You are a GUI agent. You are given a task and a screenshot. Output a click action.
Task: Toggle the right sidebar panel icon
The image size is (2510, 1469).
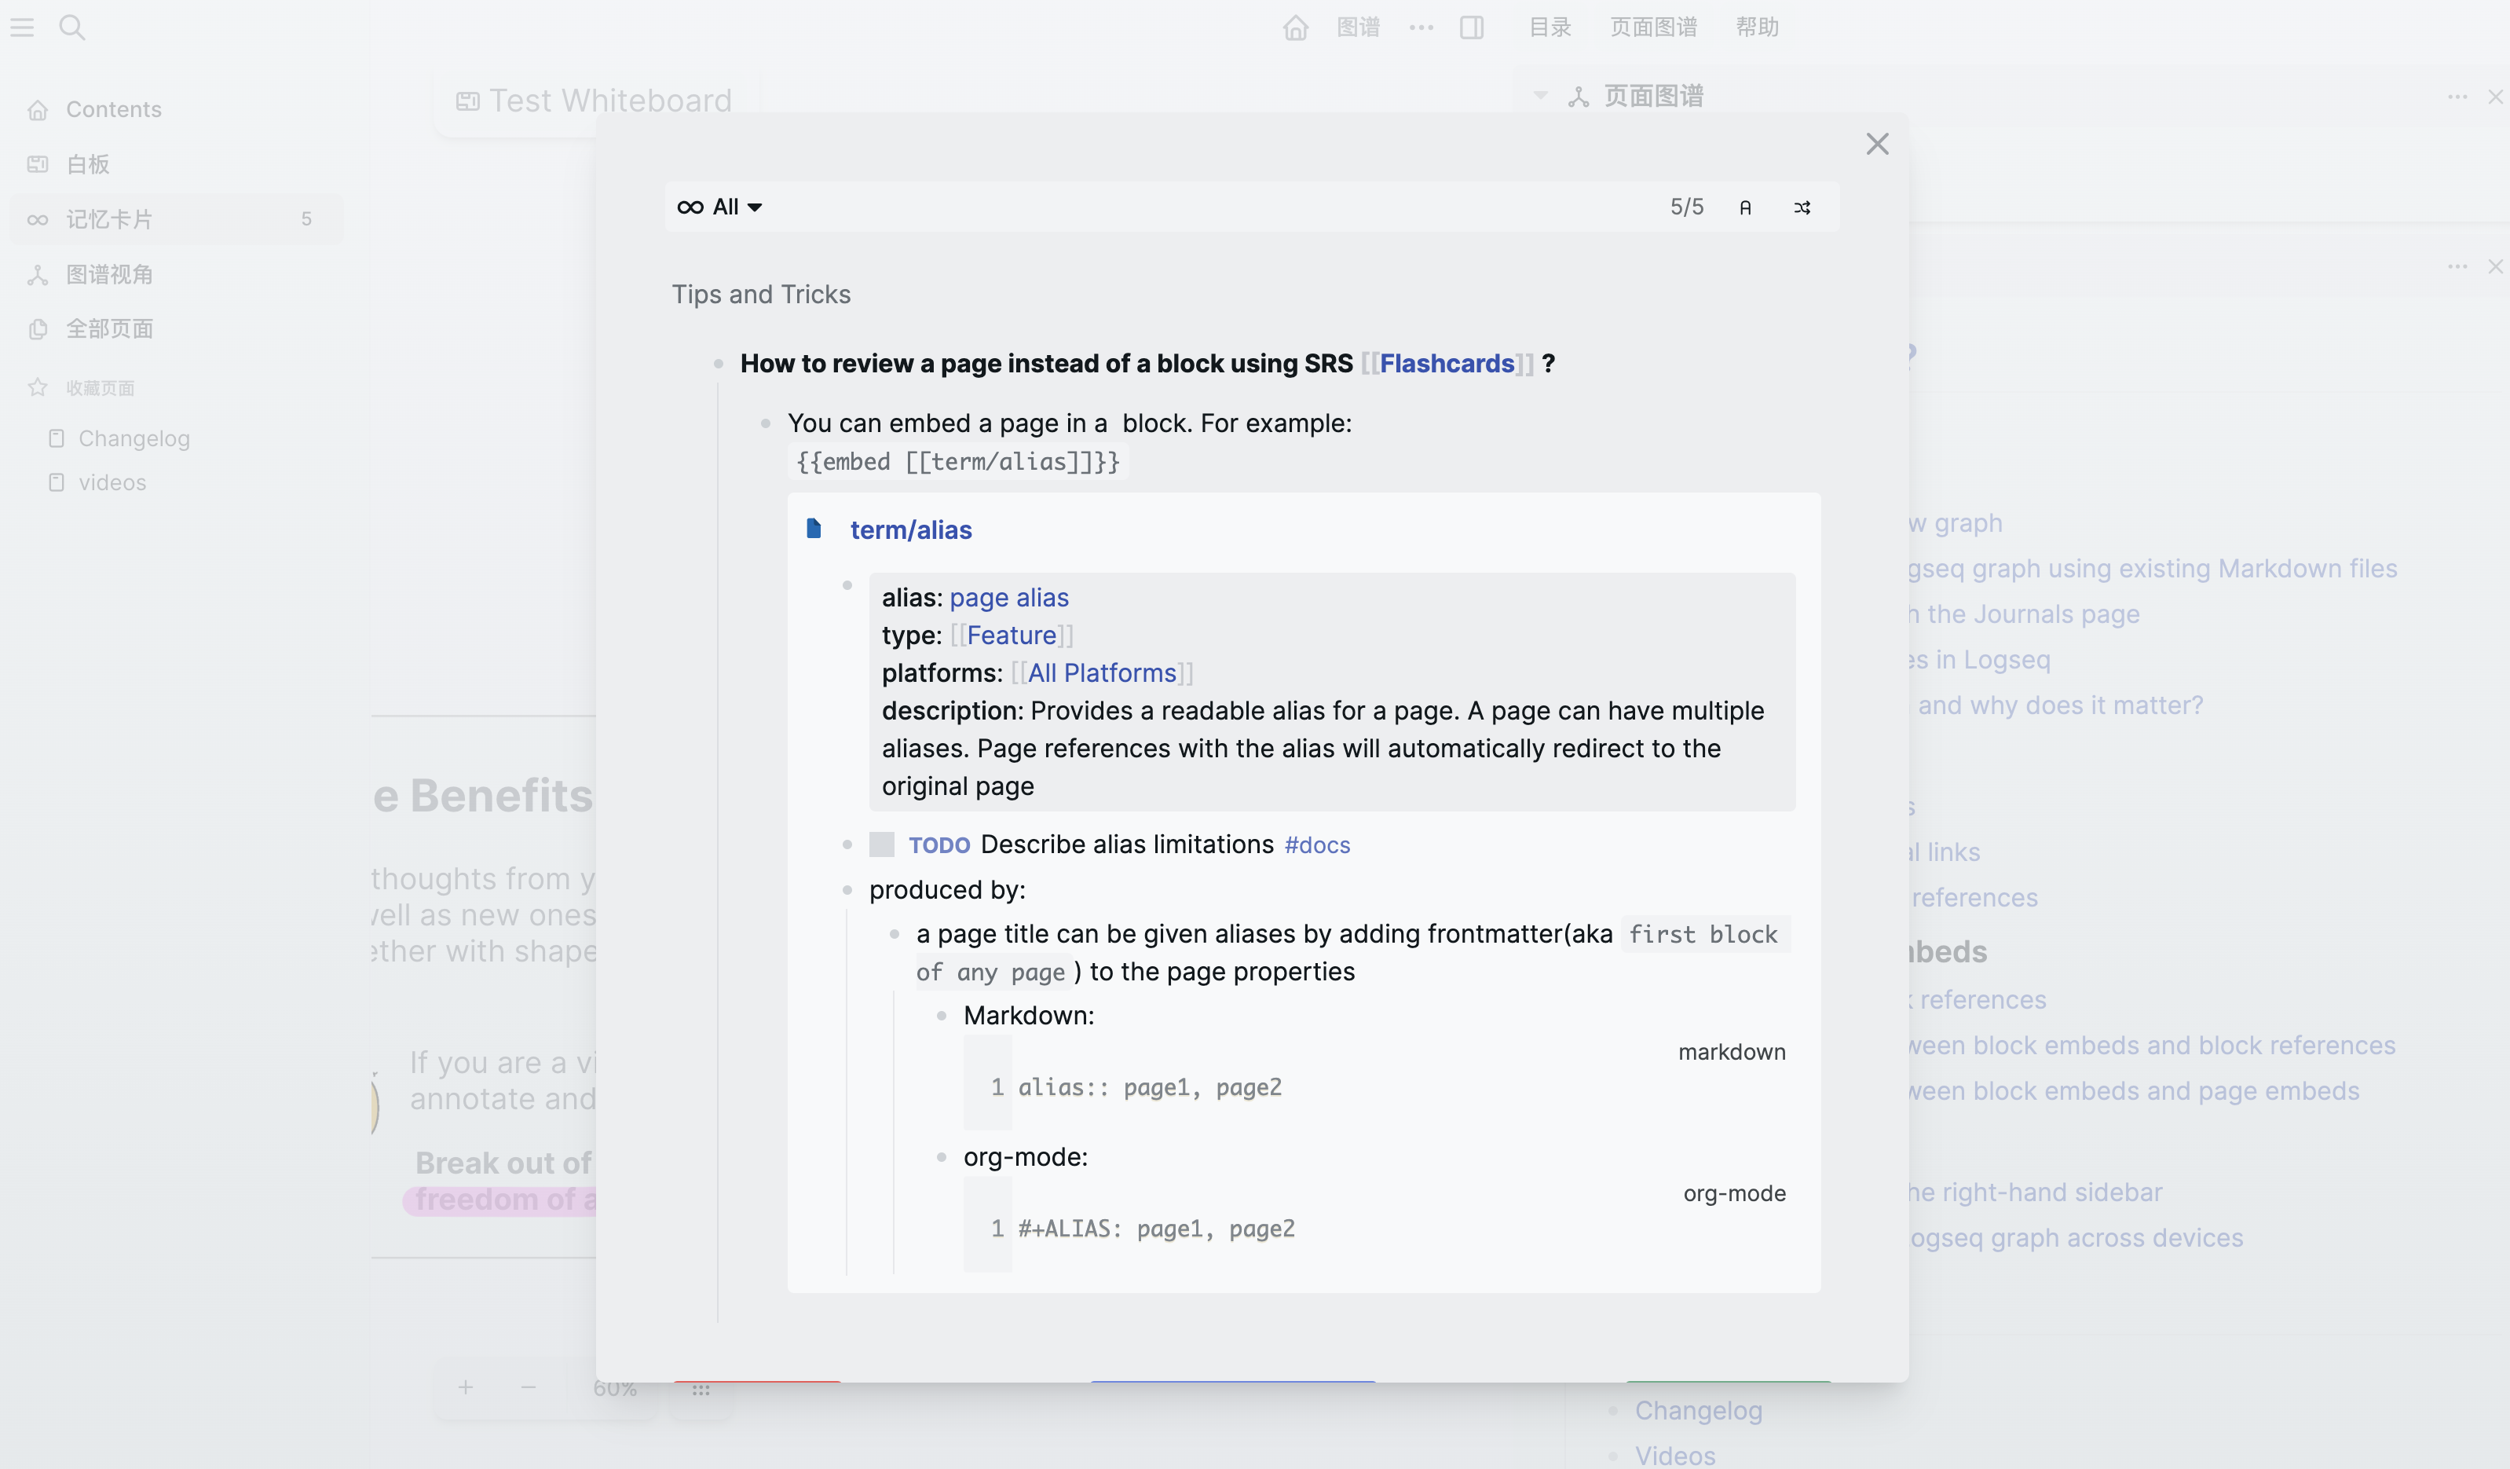1471,27
